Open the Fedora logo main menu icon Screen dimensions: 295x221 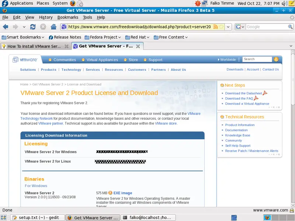pos(5,3)
